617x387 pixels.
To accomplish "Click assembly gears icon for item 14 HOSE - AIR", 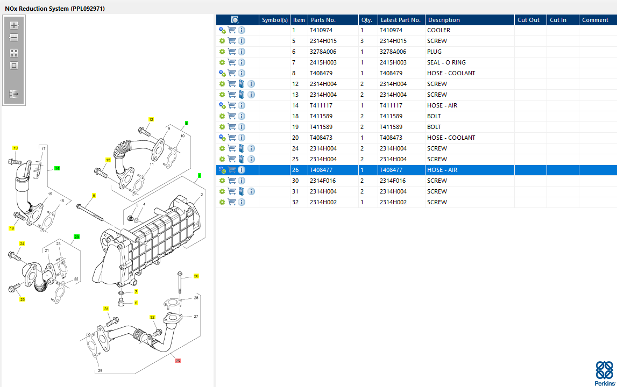I will (222, 105).
